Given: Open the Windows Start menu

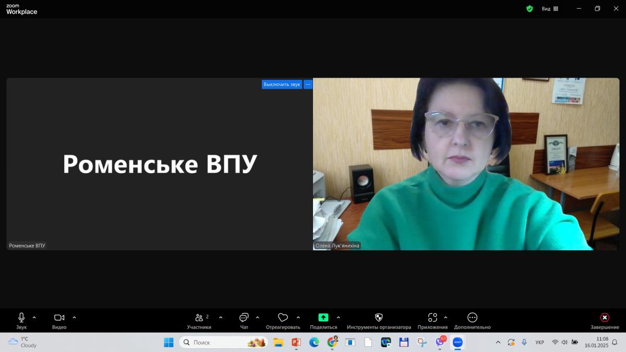Looking at the screenshot, I should (x=168, y=343).
